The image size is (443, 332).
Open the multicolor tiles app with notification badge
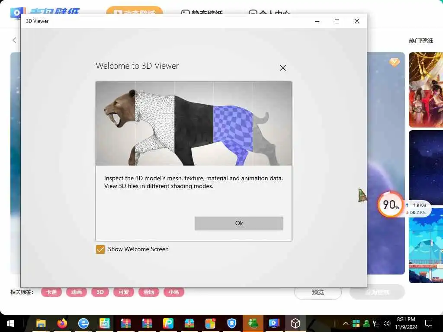211,323
